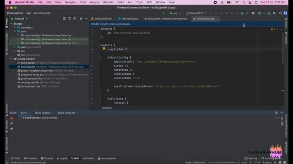Collapse the java folder
The image size is (293, 164).
(x=15, y=31)
